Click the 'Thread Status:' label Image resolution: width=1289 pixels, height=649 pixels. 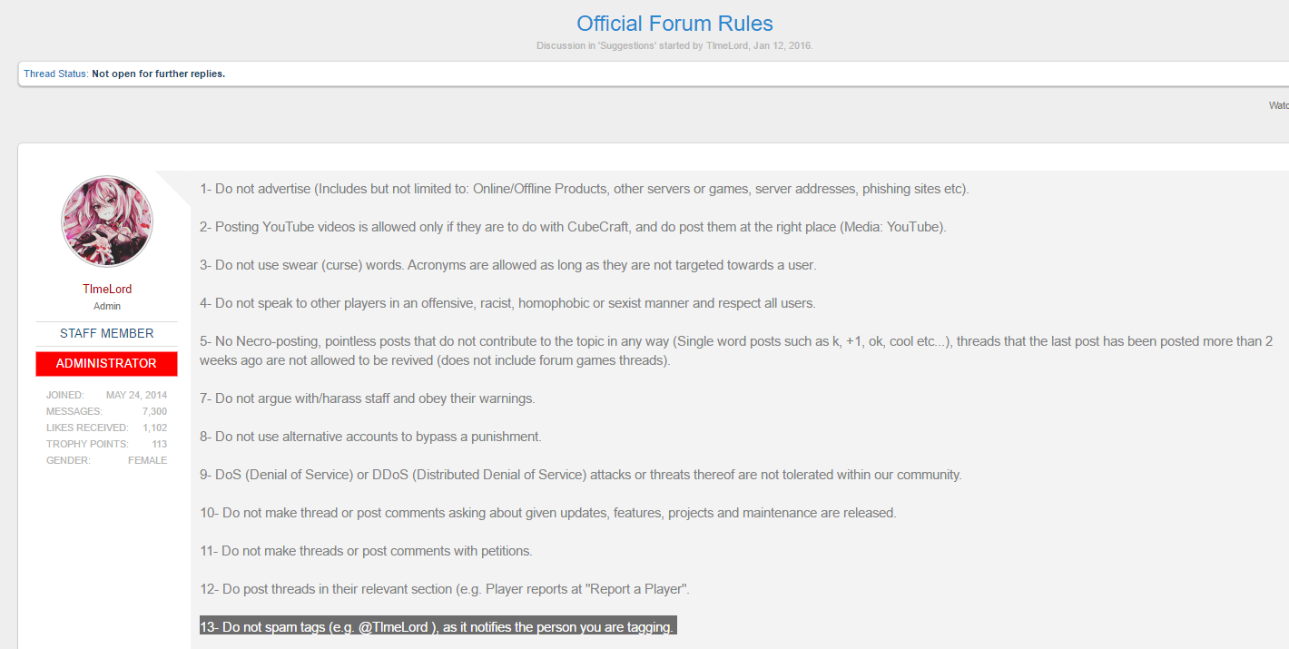(56, 74)
